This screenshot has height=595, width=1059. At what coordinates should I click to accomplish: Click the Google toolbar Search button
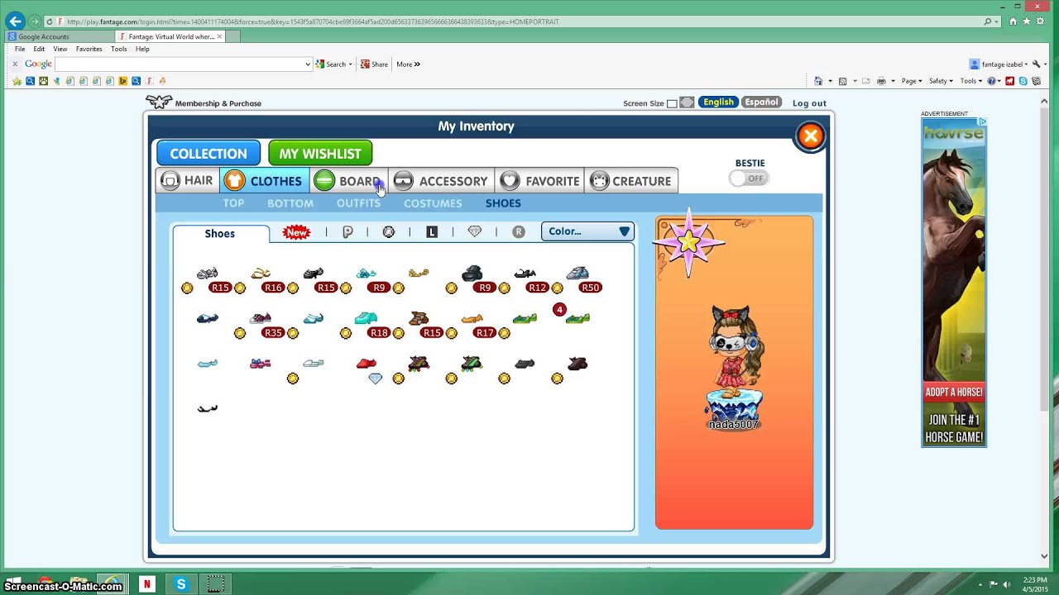(334, 64)
